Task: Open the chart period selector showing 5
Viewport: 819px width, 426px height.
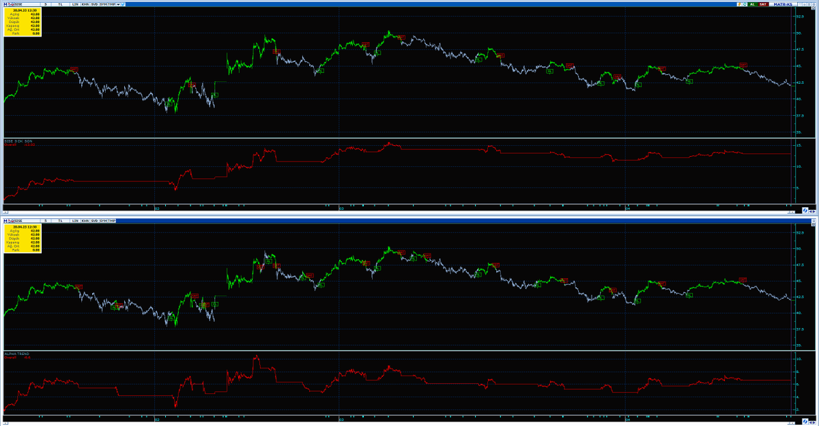Action: click(45, 3)
